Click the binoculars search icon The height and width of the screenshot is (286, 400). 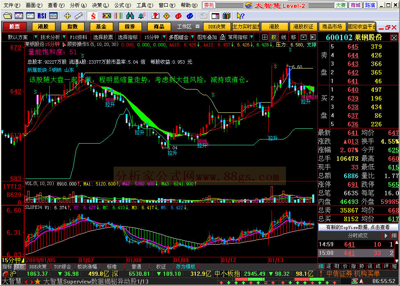[130, 16]
